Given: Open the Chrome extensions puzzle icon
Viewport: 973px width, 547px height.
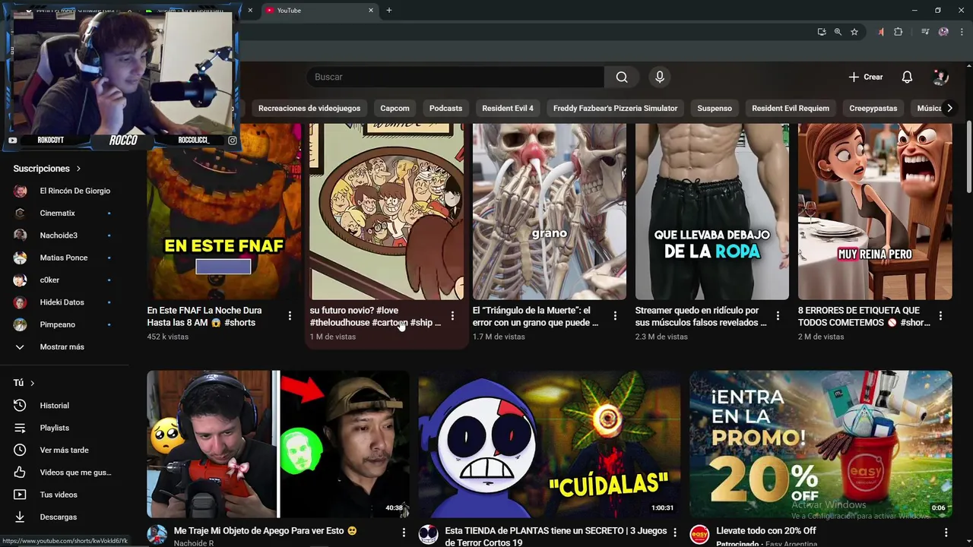Looking at the screenshot, I should pyautogui.click(x=898, y=32).
